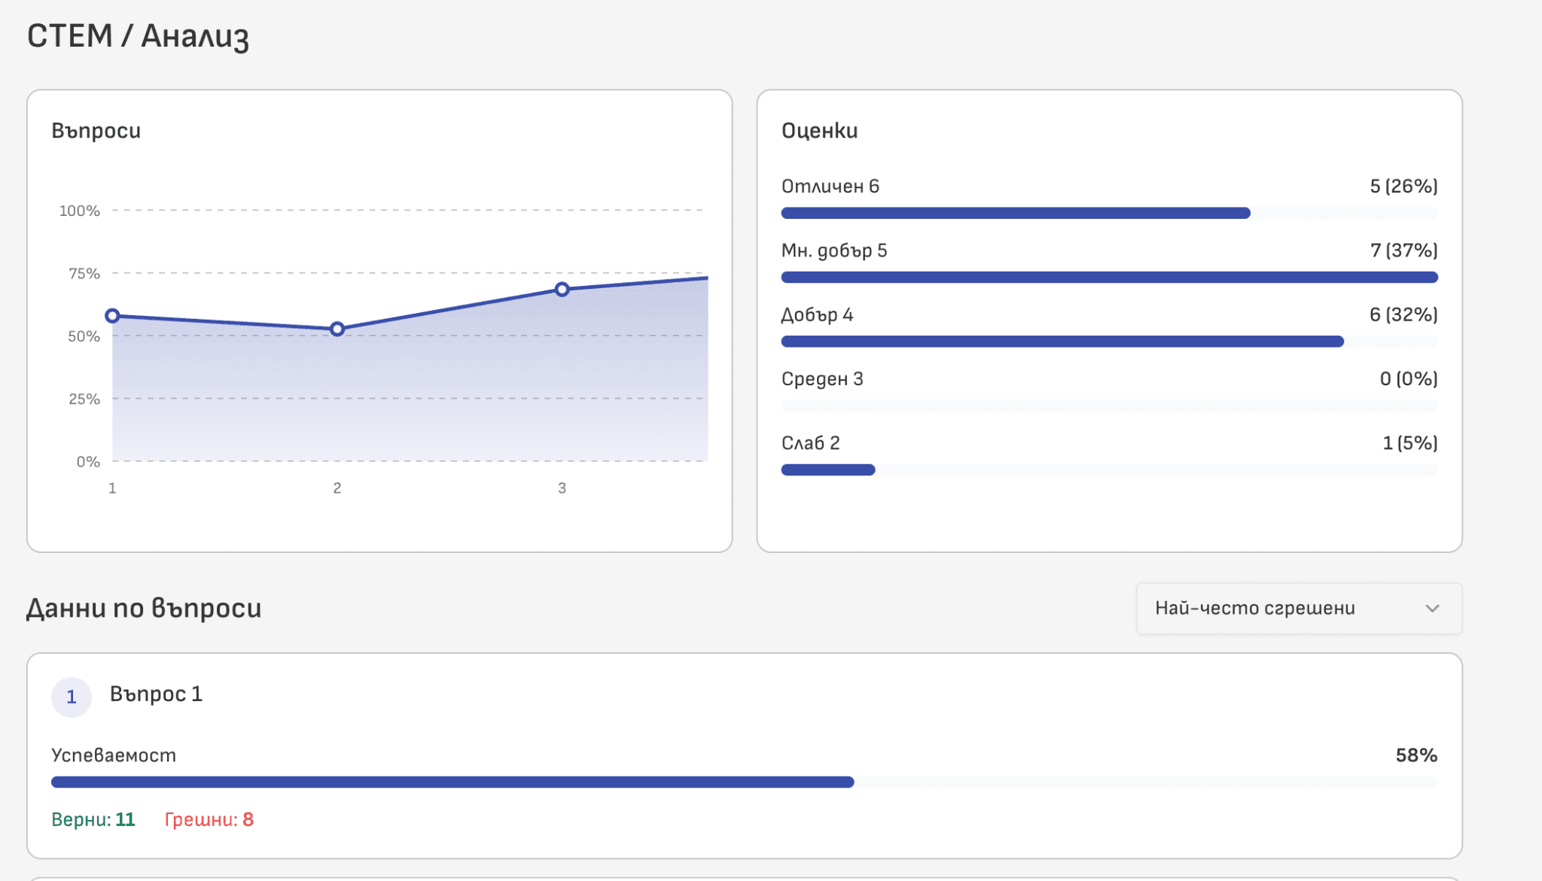
Task: Click the '1 (5%)' grade count
Action: click(1410, 443)
